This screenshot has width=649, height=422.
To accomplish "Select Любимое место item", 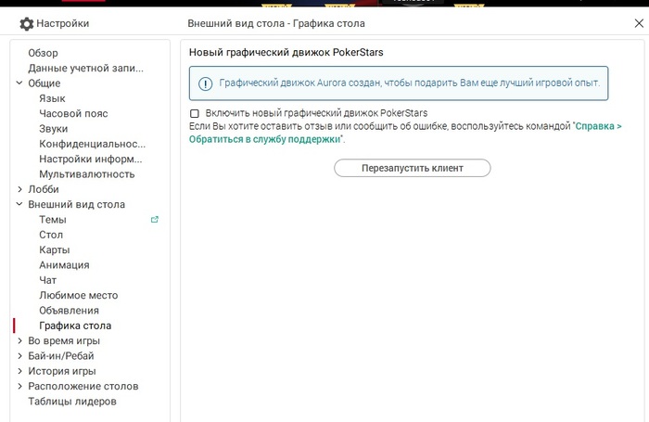I will [x=79, y=295].
